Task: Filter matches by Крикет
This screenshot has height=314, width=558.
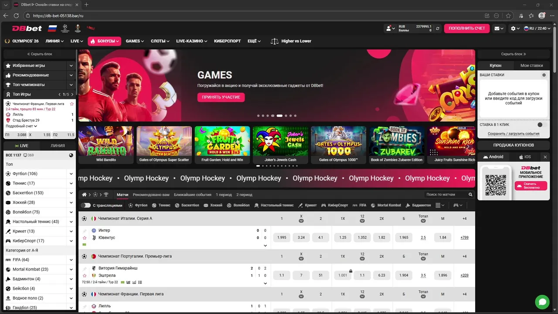Action: 307,205
